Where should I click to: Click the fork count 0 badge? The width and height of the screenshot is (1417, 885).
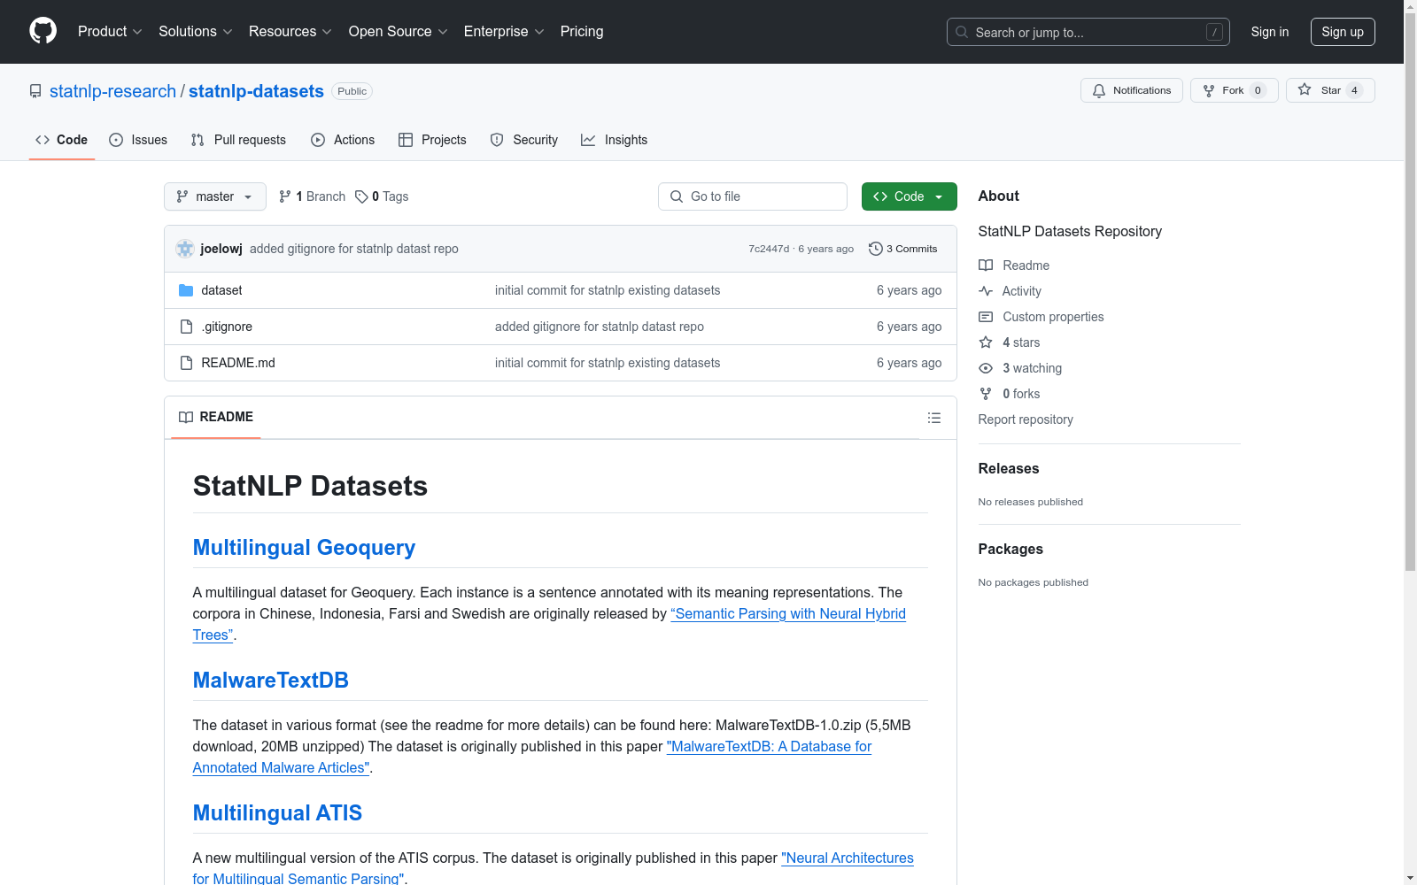(x=1258, y=90)
